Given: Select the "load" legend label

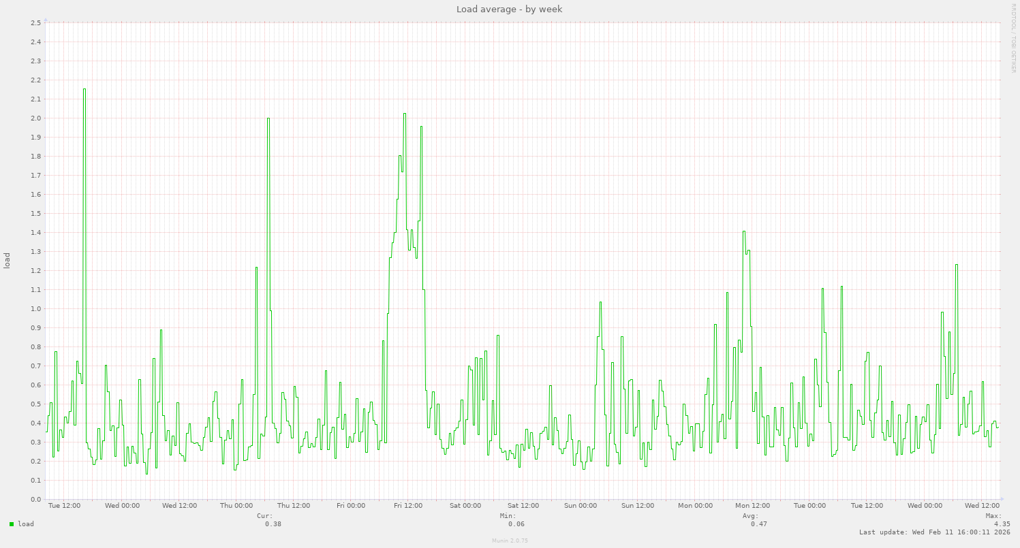Looking at the screenshot, I should coord(25,524).
